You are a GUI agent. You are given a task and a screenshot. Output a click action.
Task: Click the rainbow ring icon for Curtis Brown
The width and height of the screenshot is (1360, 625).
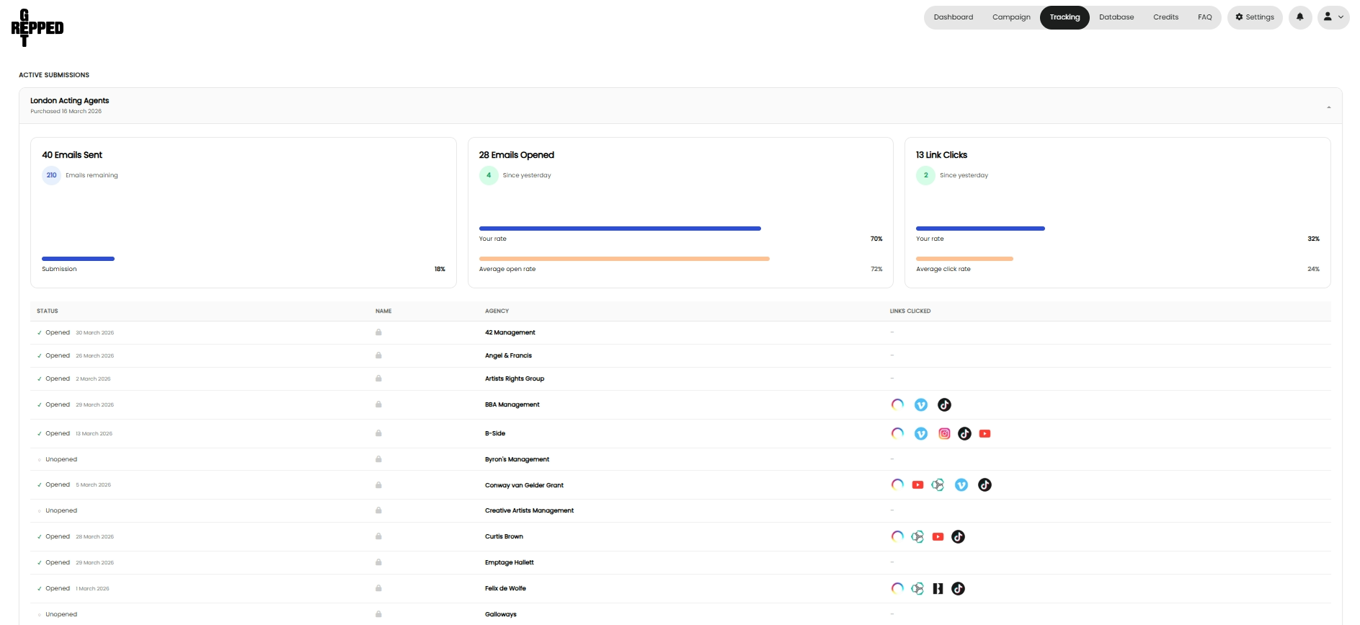pos(897,536)
